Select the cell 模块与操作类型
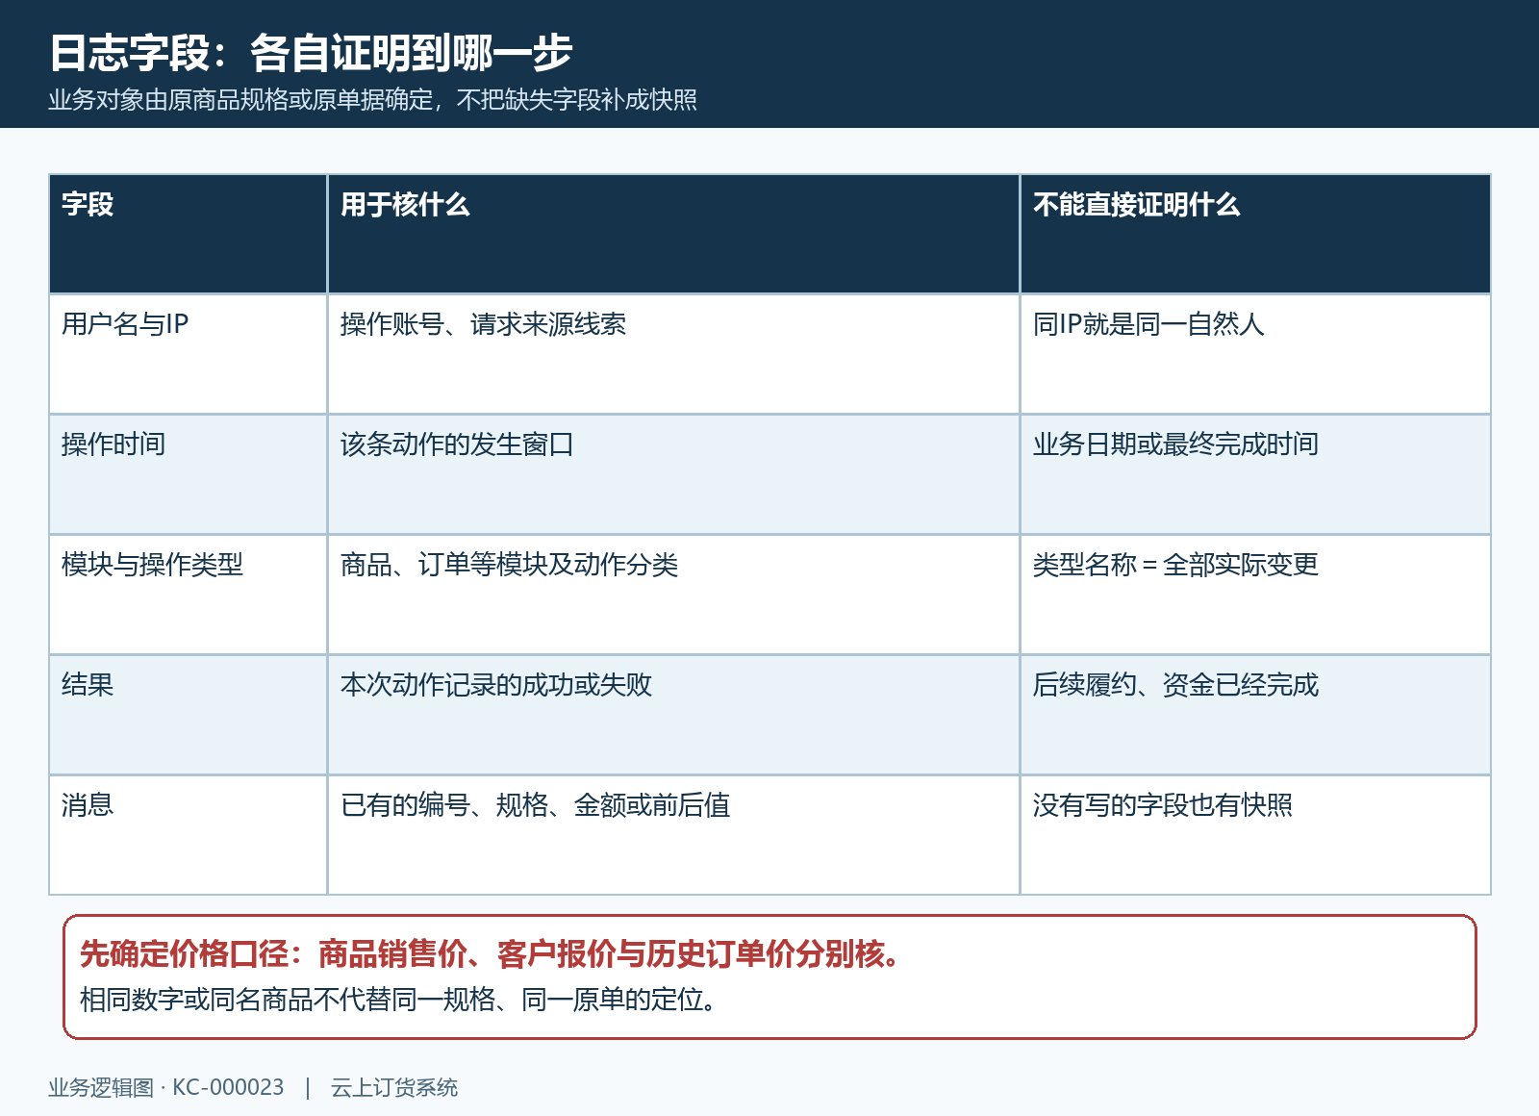The height and width of the screenshot is (1116, 1539). coord(189,595)
